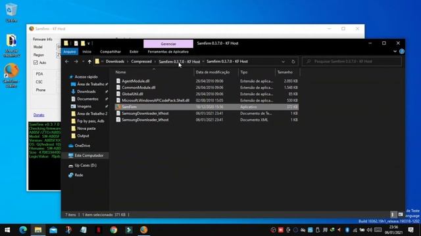
Task: Go up one folder level
Action: 89,62
